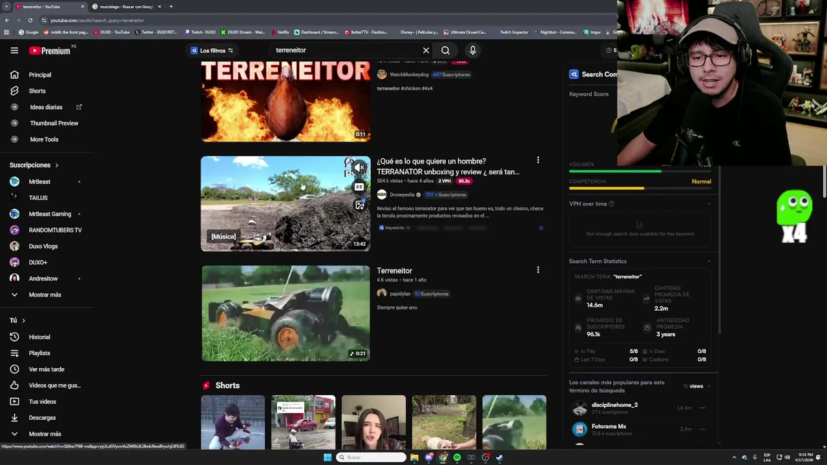The width and height of the screenshot is (827, 465).
Task: Expand the Suscripciones section arrow
Action: click(x=56, y=165)
